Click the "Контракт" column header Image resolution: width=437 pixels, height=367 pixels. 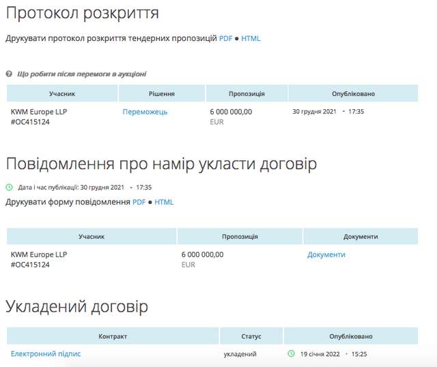(113, 336)
